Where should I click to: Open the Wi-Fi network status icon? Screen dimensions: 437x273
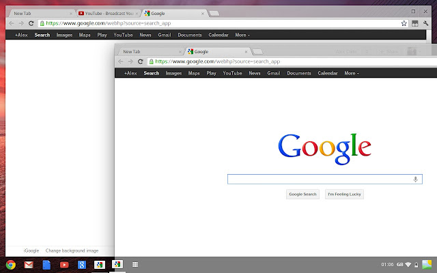(x=408, y=265)
